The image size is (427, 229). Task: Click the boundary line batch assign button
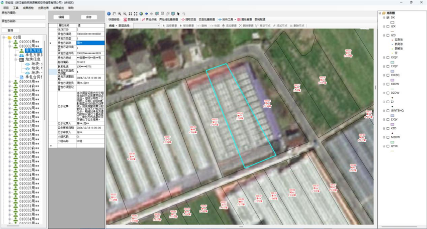pos(169,20)
